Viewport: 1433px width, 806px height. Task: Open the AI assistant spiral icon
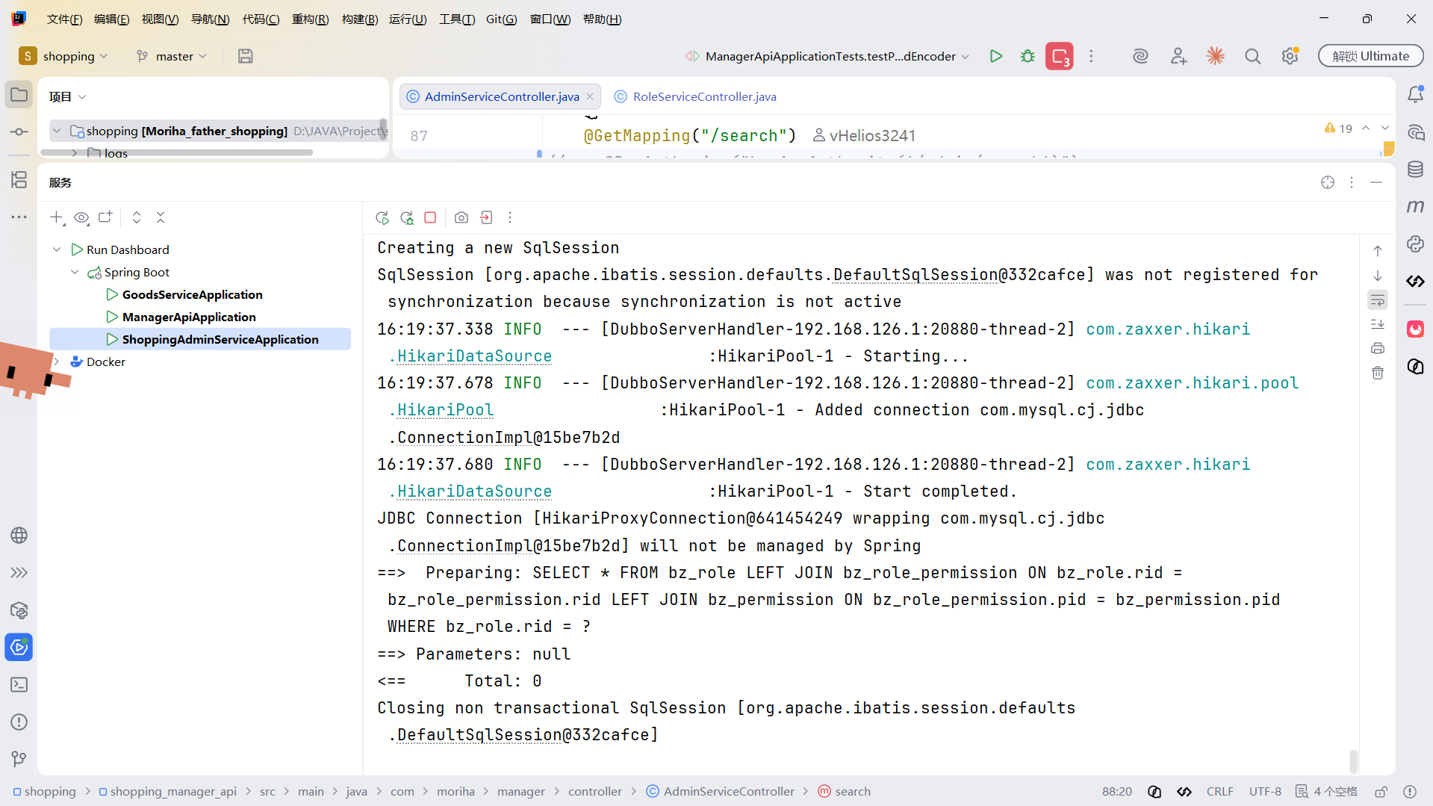coord(1140,56)
